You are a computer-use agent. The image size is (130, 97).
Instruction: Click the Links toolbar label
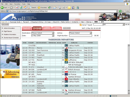[x=128, y=11]
